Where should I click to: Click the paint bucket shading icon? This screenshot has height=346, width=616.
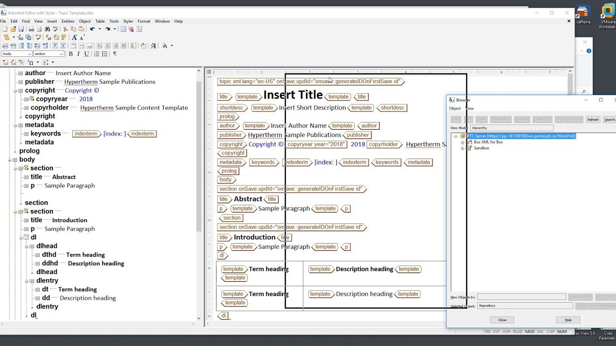tap(164, 46)
